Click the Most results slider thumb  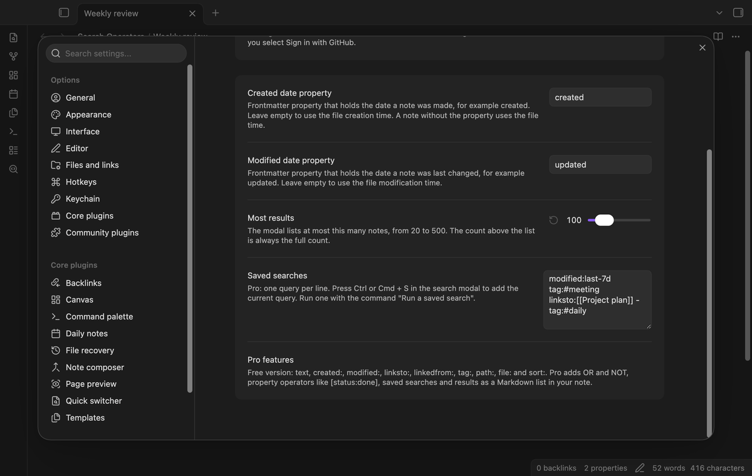coord(604,220)
